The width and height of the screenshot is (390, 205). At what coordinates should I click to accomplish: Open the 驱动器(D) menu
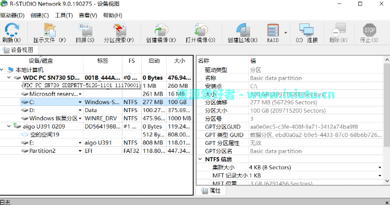(12, 15)
